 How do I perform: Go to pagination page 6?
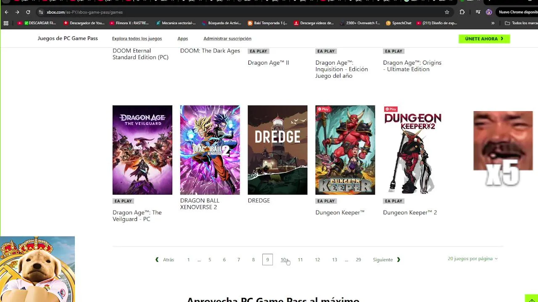[x=224, y=260]
